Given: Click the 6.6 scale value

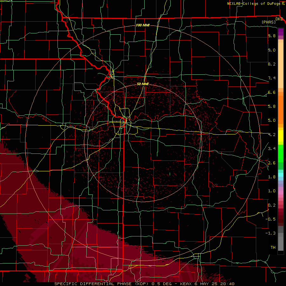Looking at the screenshot, I should [272, 92].
